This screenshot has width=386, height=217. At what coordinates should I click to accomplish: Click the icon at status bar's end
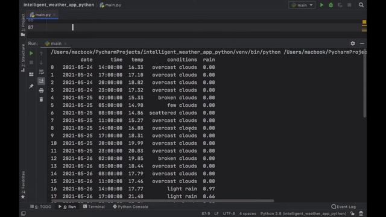[361, 213]
